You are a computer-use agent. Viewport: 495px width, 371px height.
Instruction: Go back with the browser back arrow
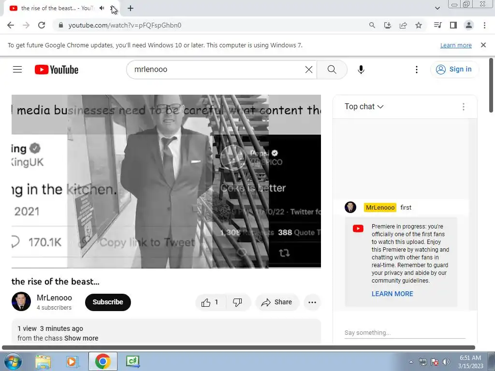click(11, 25)
